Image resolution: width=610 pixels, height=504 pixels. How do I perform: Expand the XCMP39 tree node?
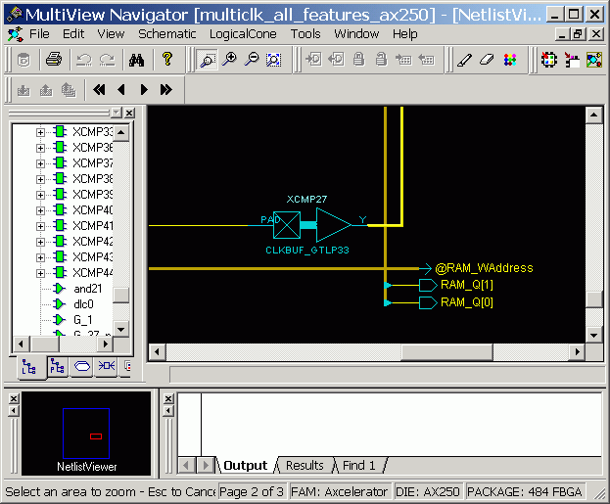click(40, 195)
